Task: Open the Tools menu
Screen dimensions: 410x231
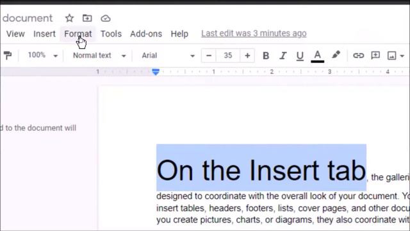Action: click(111, 34)
